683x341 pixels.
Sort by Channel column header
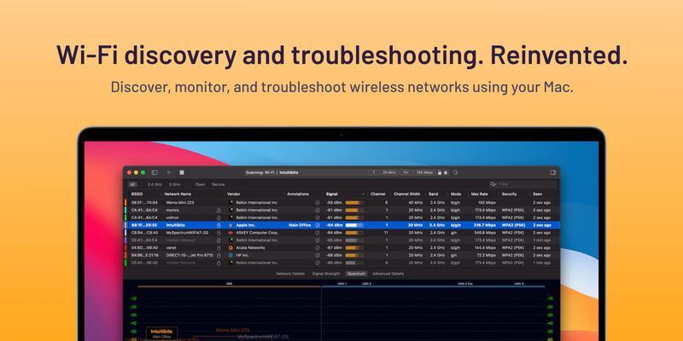[377, 194]
